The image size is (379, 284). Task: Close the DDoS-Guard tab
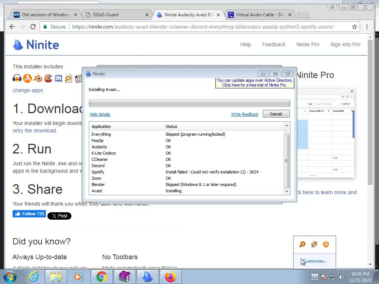coord(147,15)
